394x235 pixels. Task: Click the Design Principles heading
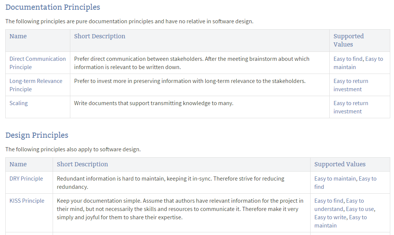(x=37, y=135)
